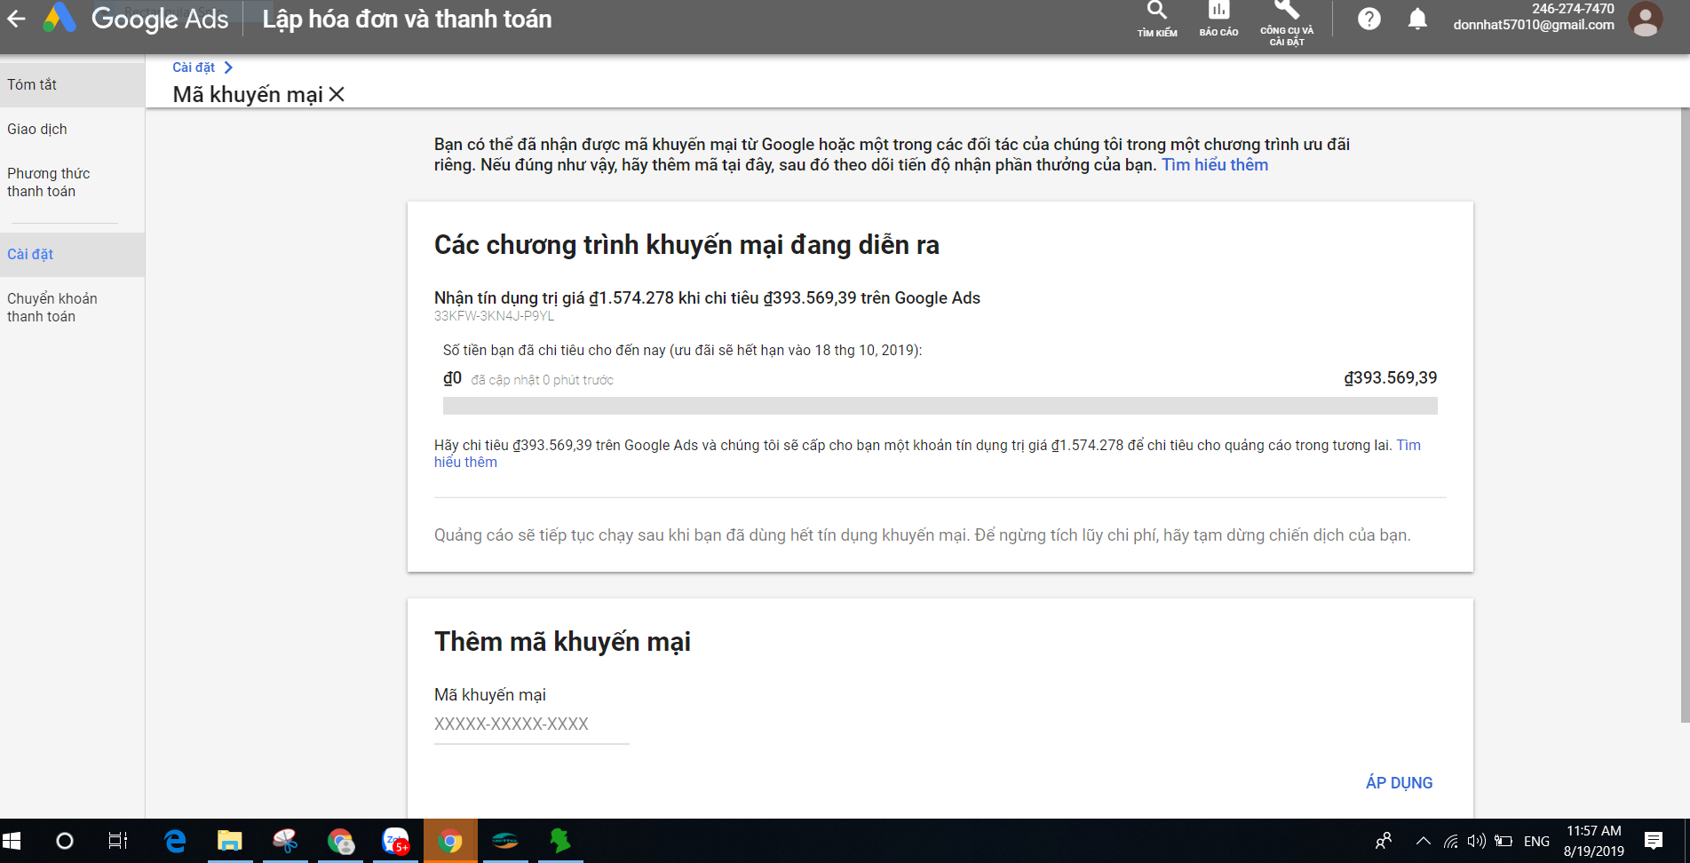
Task: Select Phương thức thanh toán in sidebar
Action: click(x=72, y=182)
